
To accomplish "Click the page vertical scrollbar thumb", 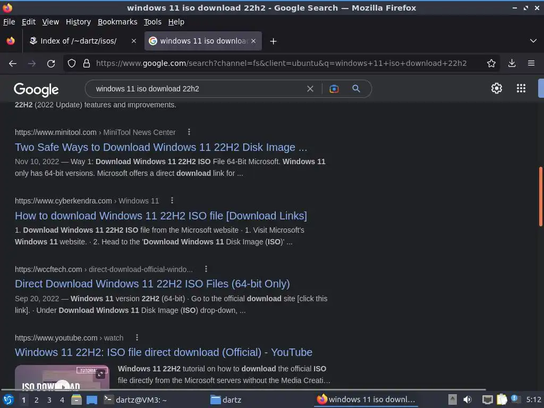I will click(541, 197).
